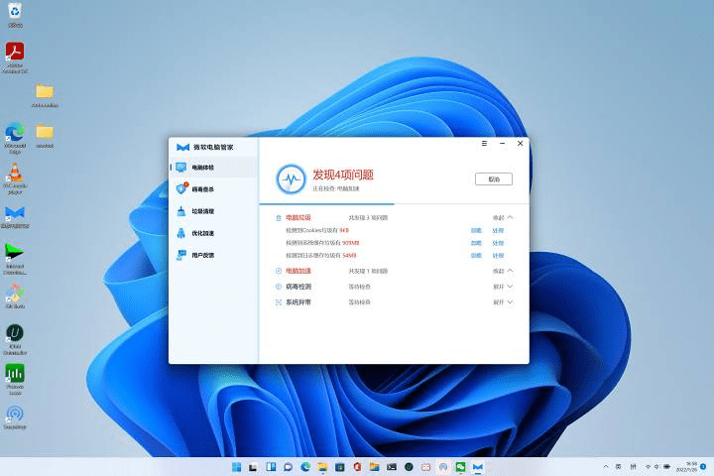Click the trash icon beside 电脑垃圾

pyautogui.click(x=279, y=218)
